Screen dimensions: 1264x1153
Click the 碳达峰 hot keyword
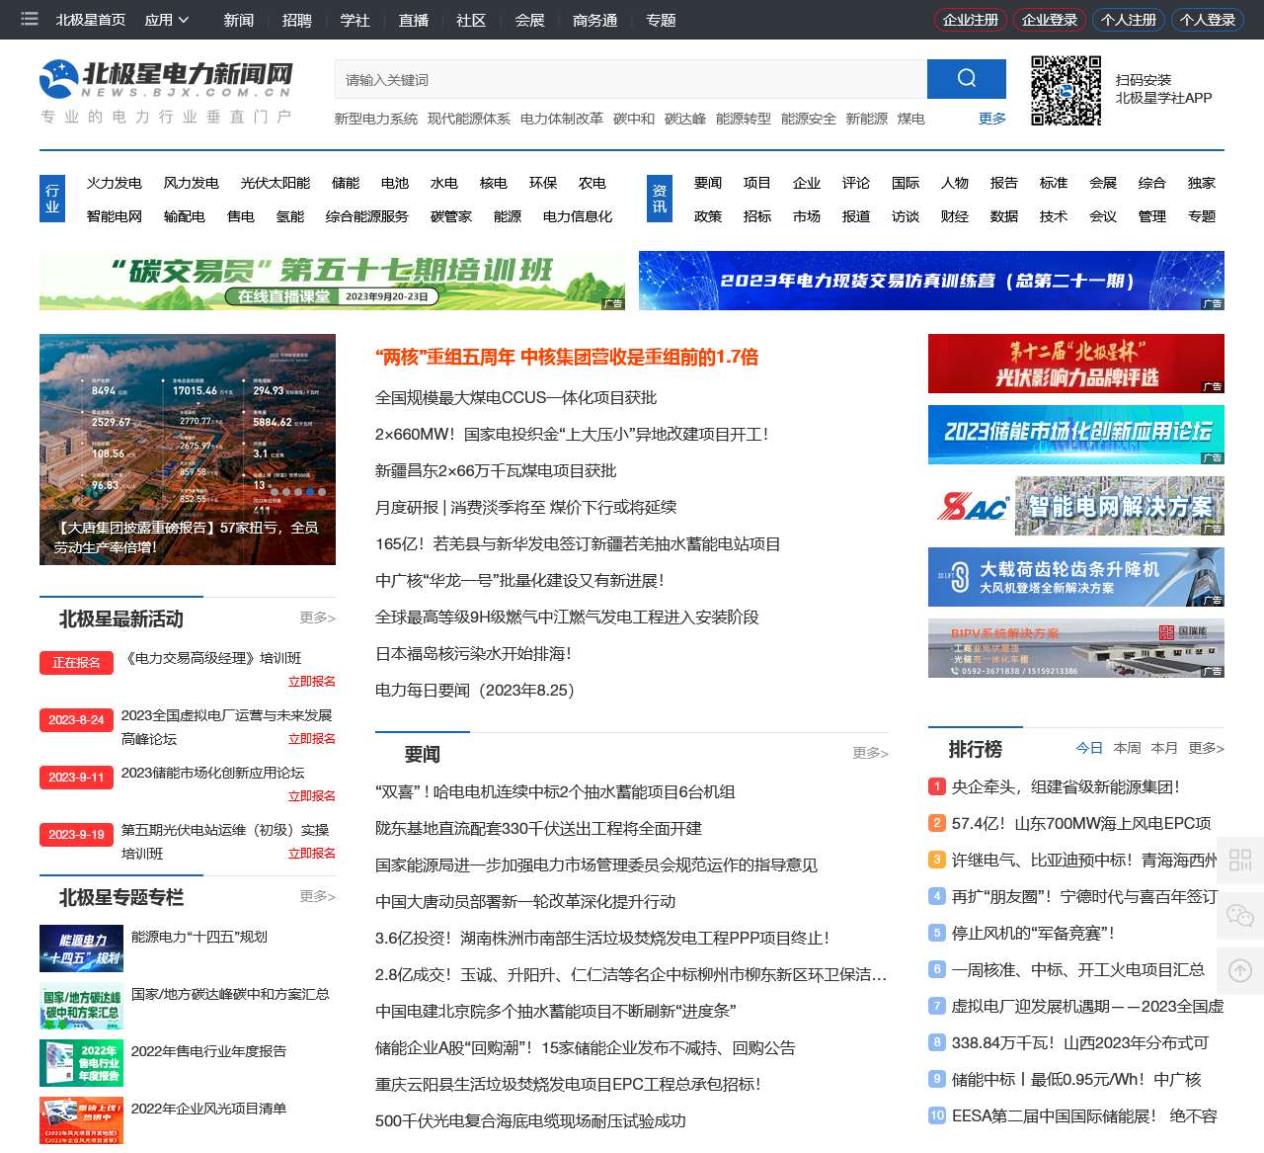(685, 119)
